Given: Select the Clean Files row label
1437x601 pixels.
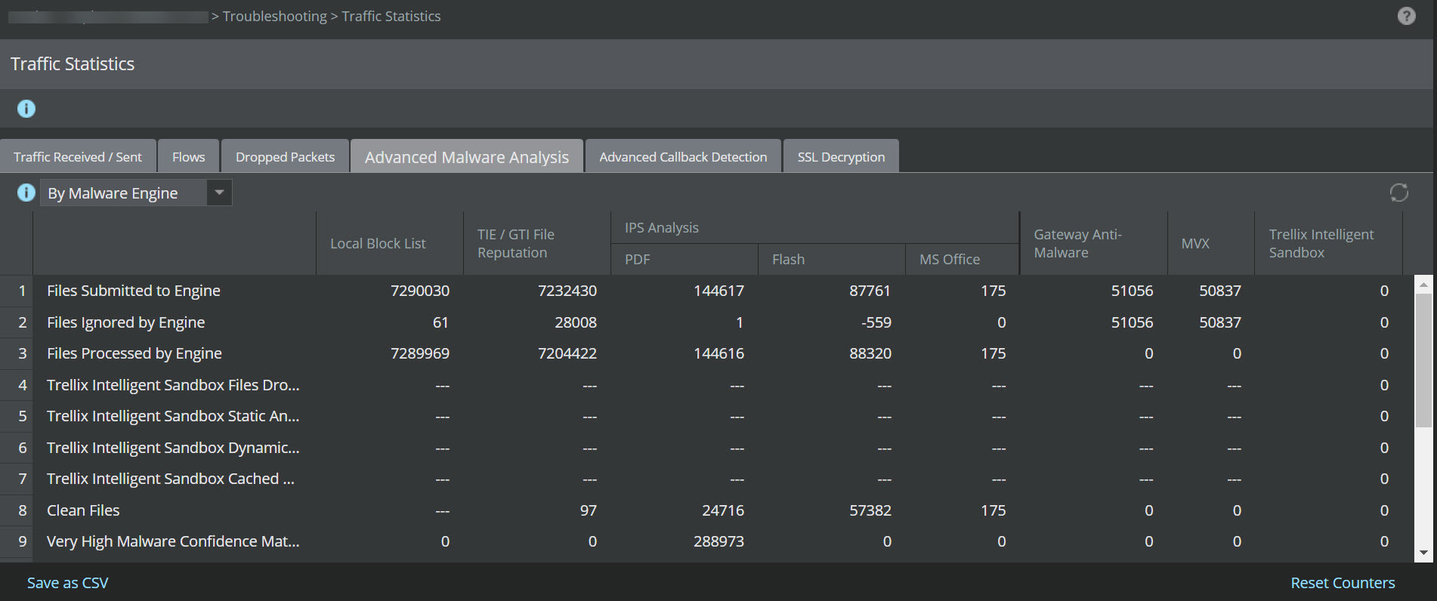Looking at the screenshot, I should click(x=83, y=510).
